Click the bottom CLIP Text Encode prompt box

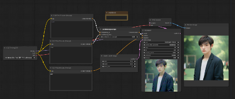click(71, 82)
